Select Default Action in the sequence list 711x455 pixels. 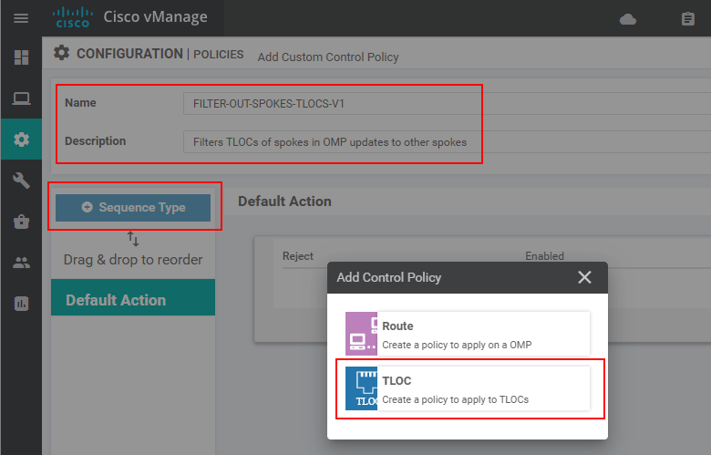[x=133, y=300]
